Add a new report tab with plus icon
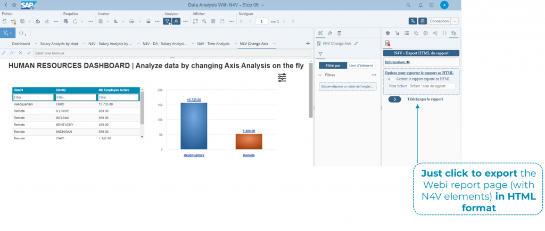The image size is (545, 231). click(308, 43)
